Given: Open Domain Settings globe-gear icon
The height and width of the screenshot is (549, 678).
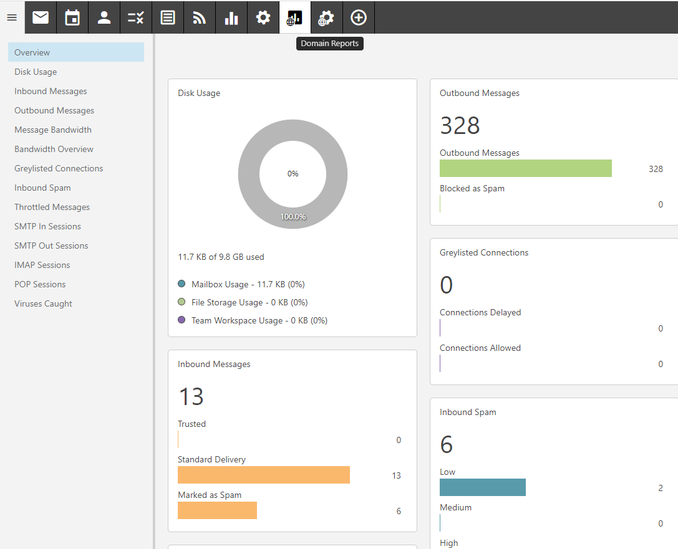Looking at the screenshot, I should click(326, 17).
